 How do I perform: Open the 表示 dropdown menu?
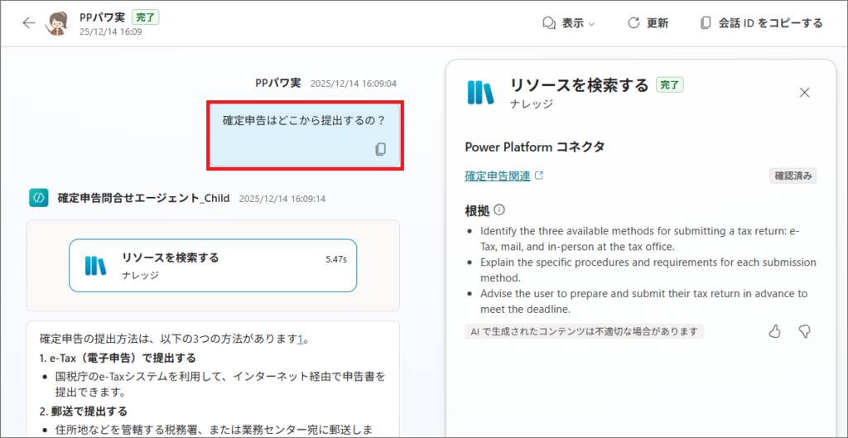click(568, 23)
